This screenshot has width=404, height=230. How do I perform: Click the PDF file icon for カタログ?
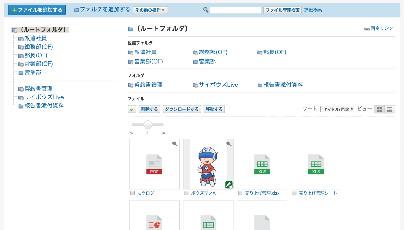(x=154, y=164)
